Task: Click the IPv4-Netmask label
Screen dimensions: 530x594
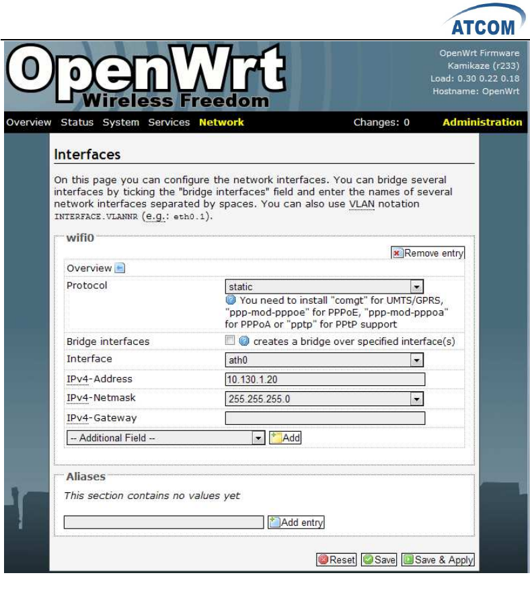Action: click(x=101, y=398)
